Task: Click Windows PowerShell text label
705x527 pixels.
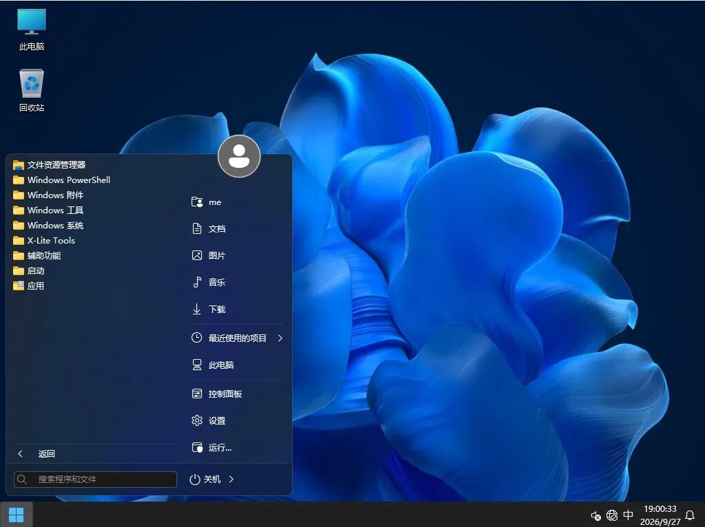Action: pyautogui.click(x=69, y=180)
